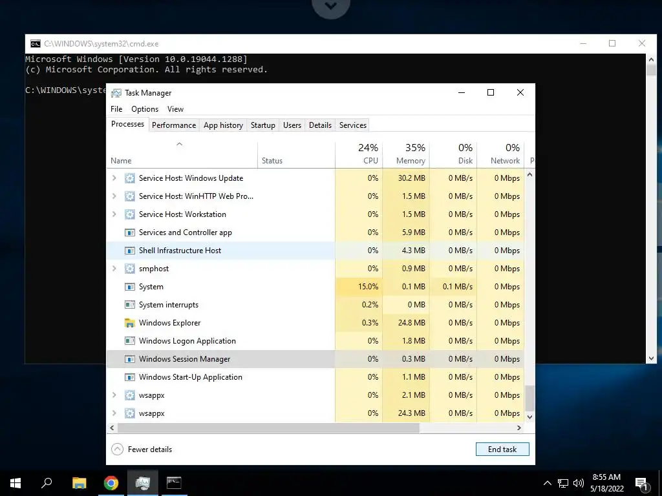Sort processes by Name column

[x=182, y=154]
